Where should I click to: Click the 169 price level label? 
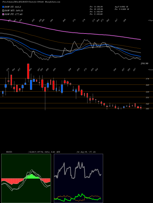(x=147, y=85)
